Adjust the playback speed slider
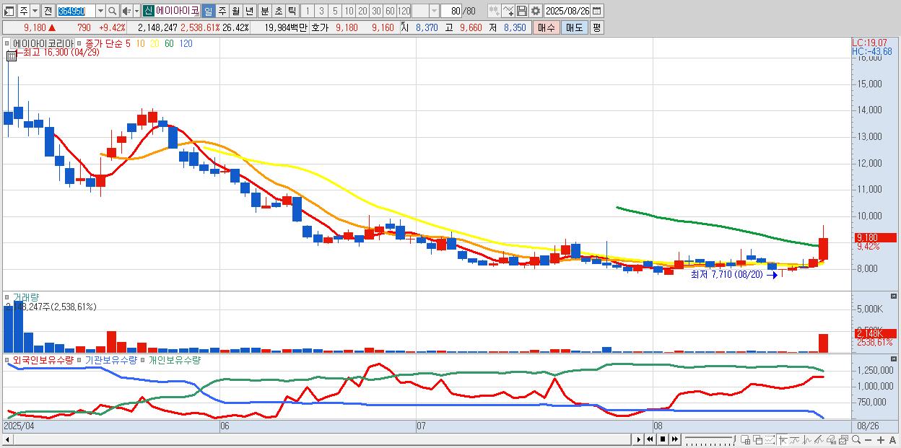The image size is (901, 448). tap(710, 439)
